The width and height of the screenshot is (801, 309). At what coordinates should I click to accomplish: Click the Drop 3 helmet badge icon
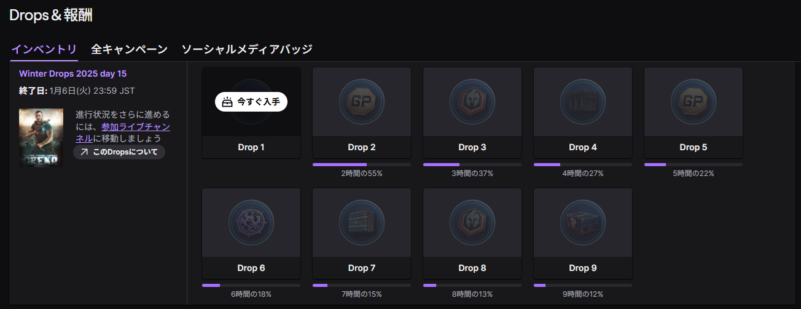tap(472, 101)
